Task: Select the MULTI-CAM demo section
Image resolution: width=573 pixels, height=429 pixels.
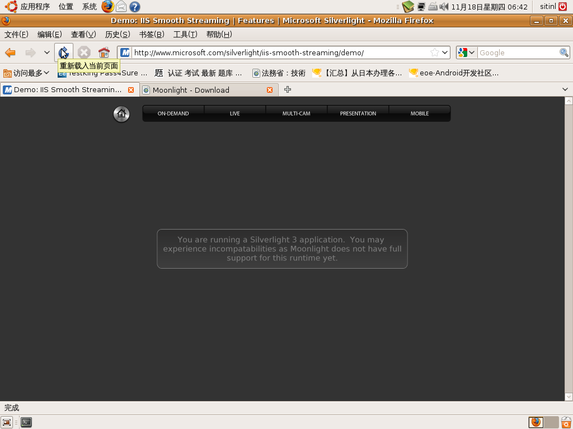Action: (x=297, y=113)
